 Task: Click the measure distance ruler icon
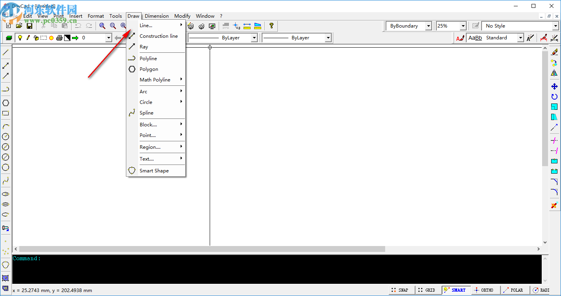tap(247, 26)
